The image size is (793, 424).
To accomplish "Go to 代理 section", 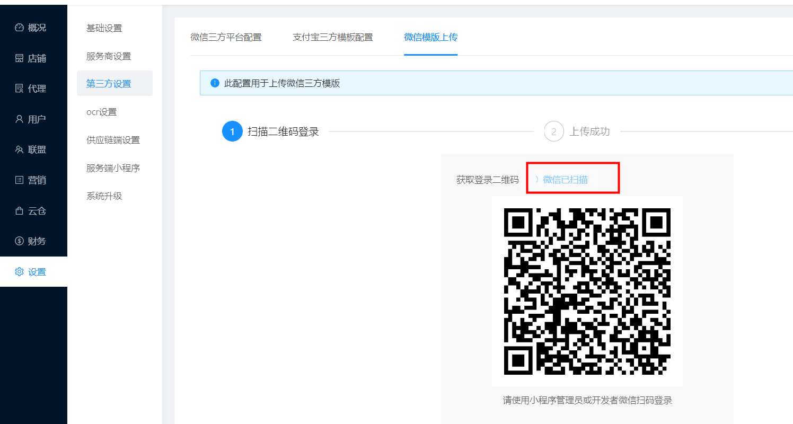I will coord(33,89).
